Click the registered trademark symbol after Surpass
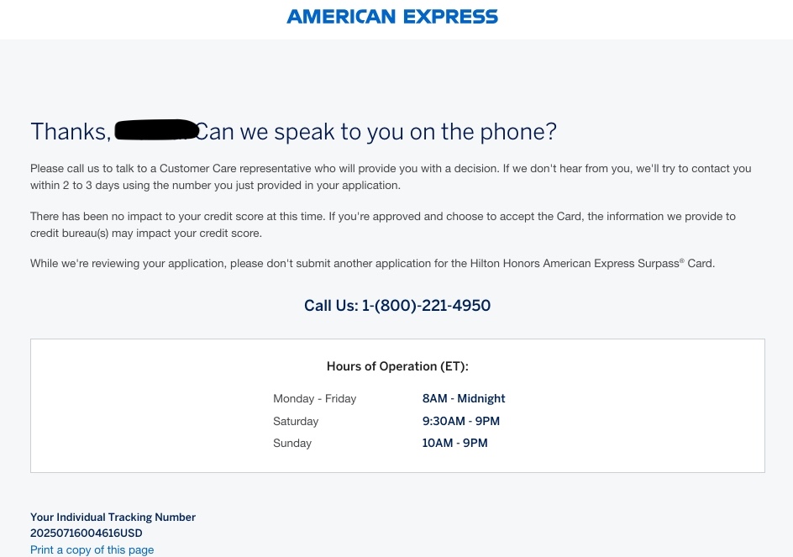This screenshot has width=793, height=557. (682, 261)
